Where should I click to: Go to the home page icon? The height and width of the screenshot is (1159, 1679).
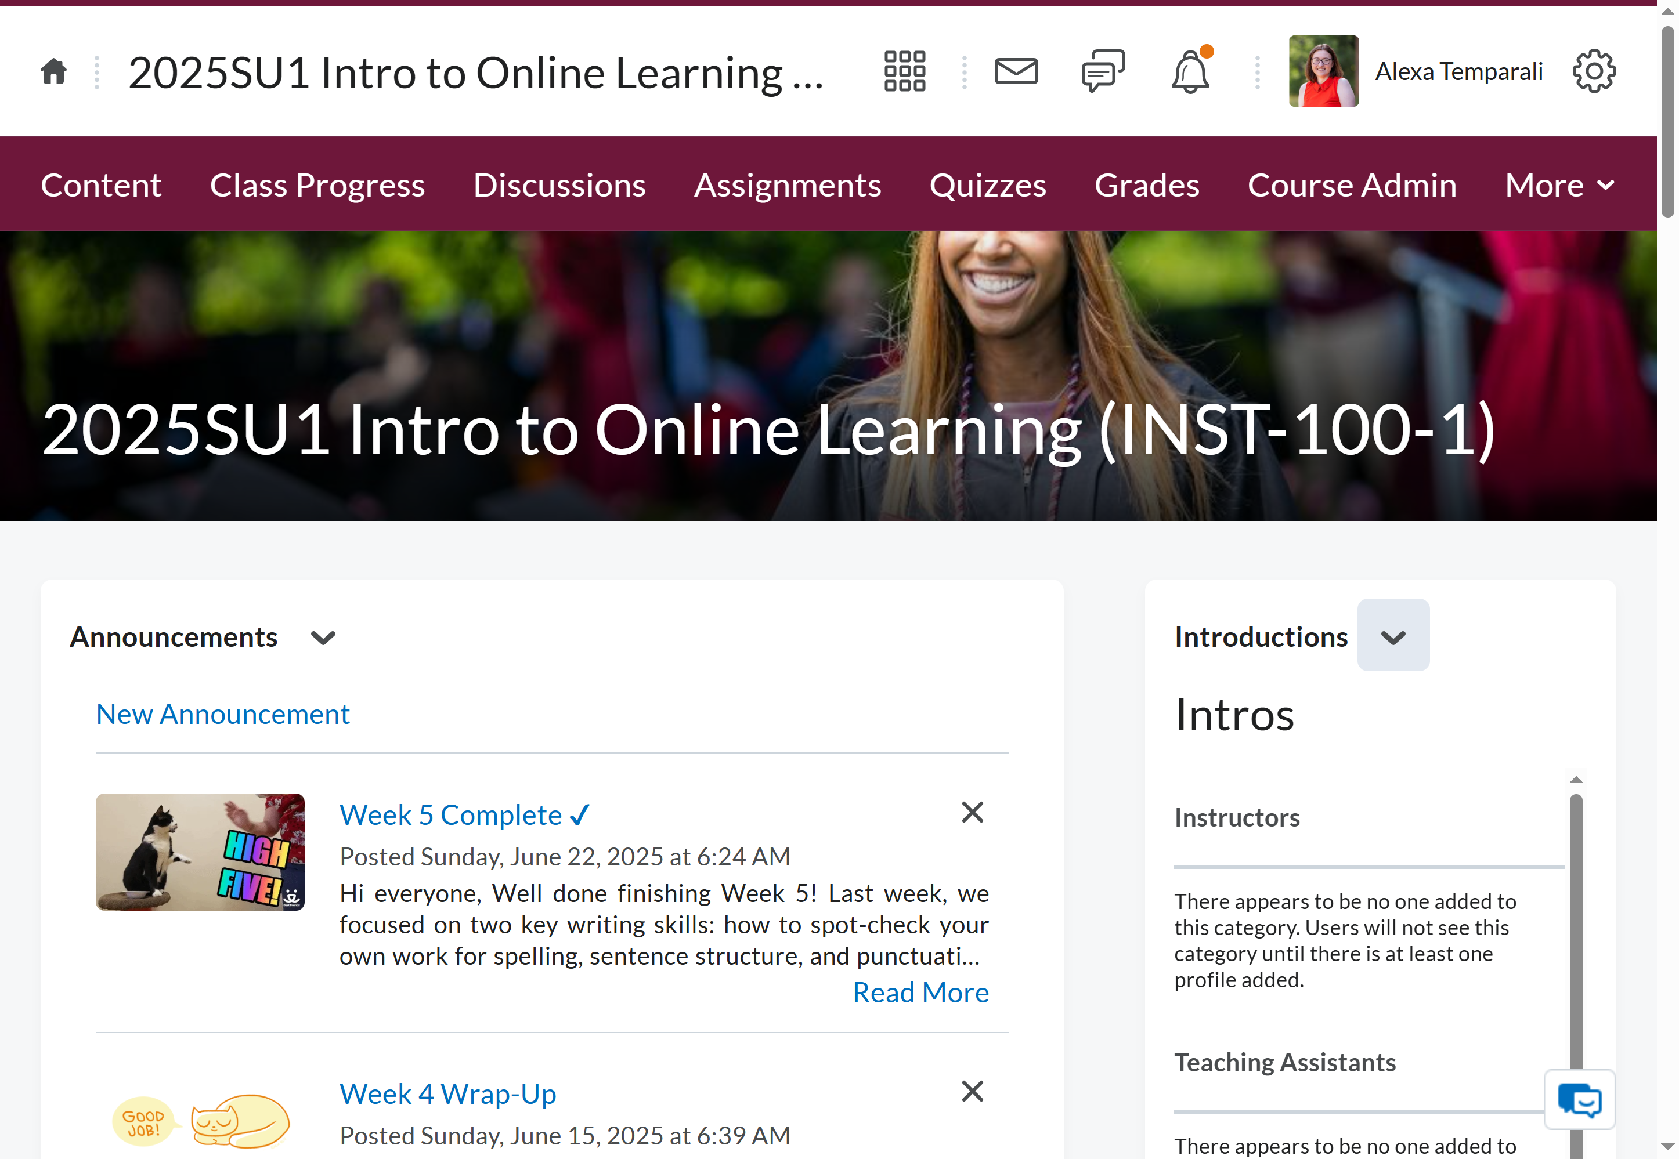click(x=54, y=71)
